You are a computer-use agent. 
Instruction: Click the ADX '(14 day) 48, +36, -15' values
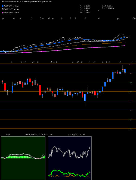coord(76,135)
